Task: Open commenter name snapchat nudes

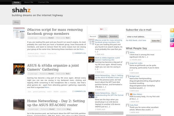Action: (136, 63)
